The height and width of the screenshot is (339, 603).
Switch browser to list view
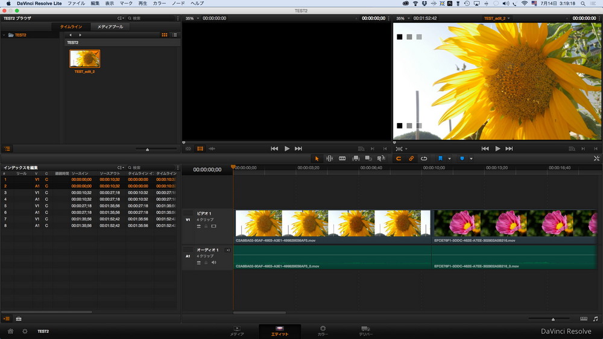point(175,35)
